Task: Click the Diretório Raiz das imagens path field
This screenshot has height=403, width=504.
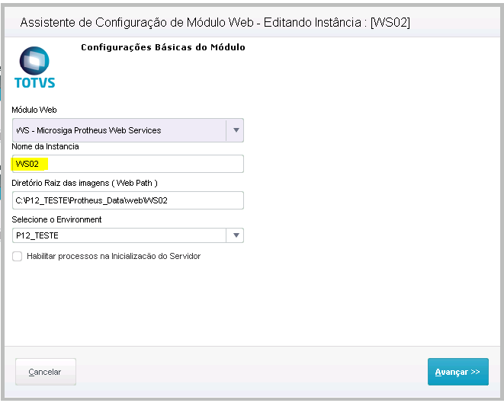Action: pos(128,200)
